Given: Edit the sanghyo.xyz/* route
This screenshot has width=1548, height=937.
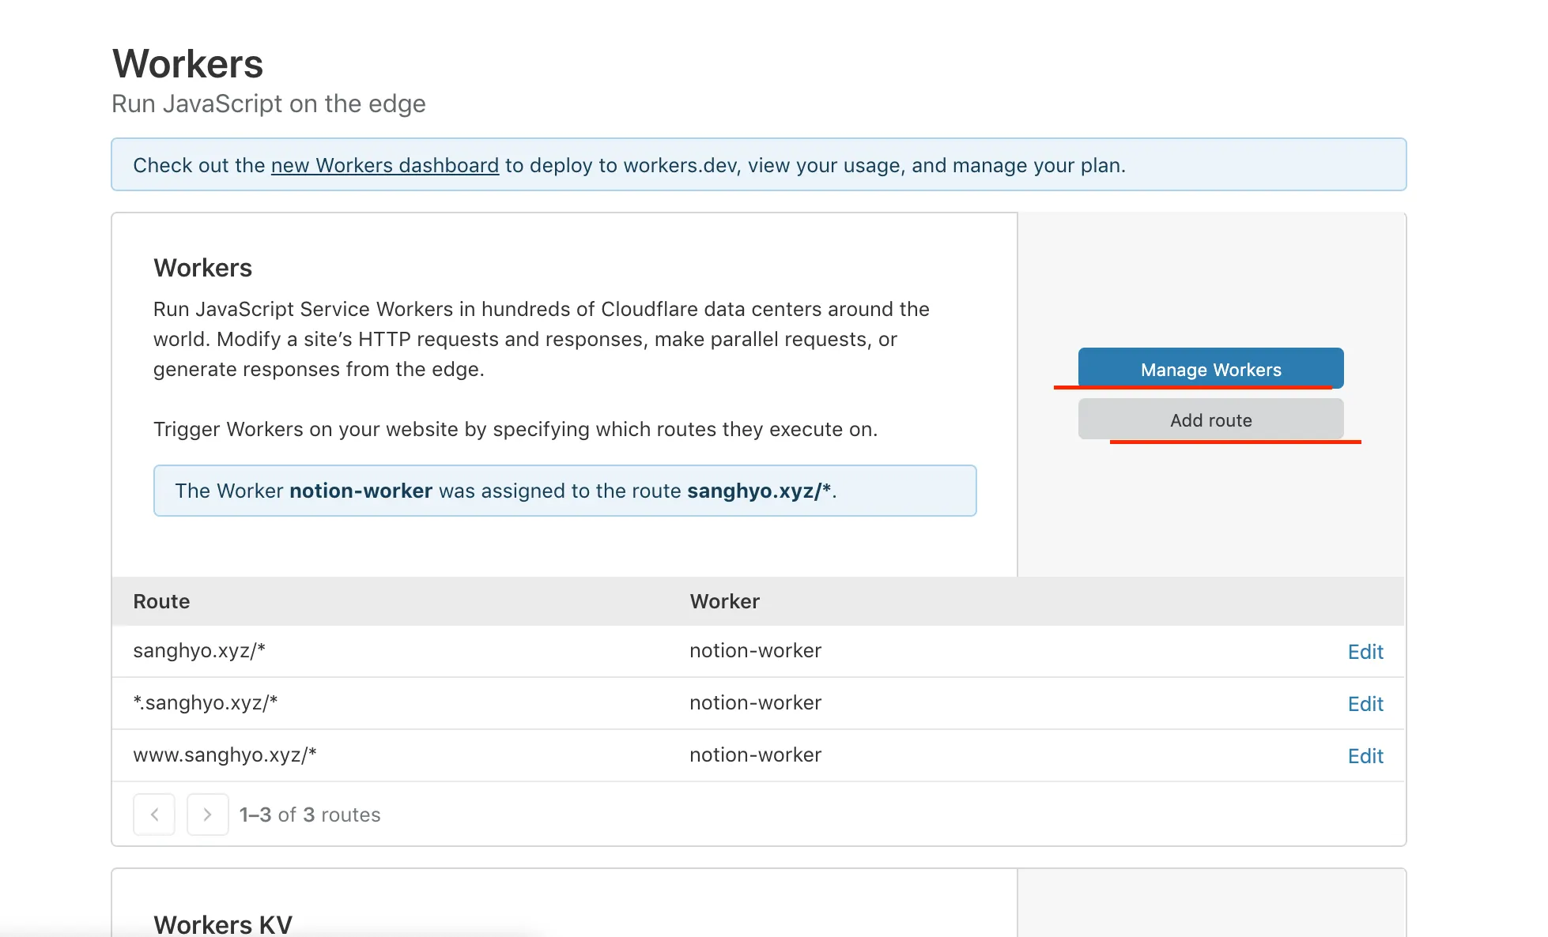Looking at the screenshot, I should (1365, 652).
